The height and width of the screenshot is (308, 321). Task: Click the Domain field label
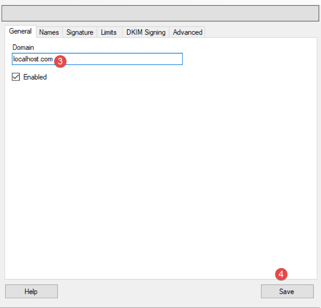23,47
